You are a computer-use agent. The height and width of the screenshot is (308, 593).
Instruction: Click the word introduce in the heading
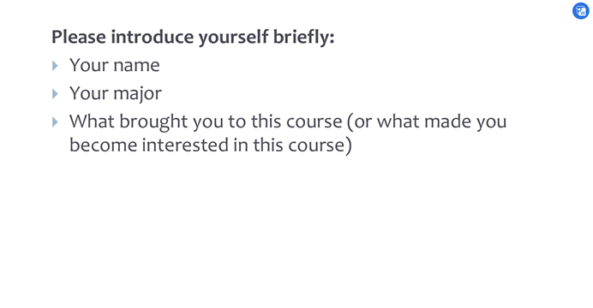152,37
